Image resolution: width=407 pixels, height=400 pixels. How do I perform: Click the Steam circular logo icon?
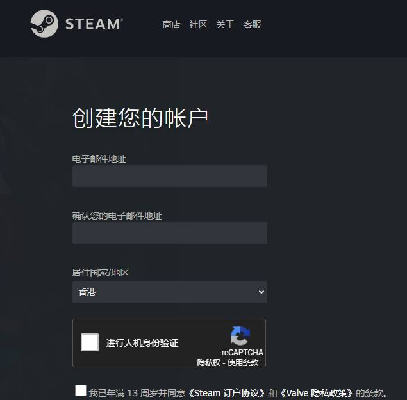[44, 24]
